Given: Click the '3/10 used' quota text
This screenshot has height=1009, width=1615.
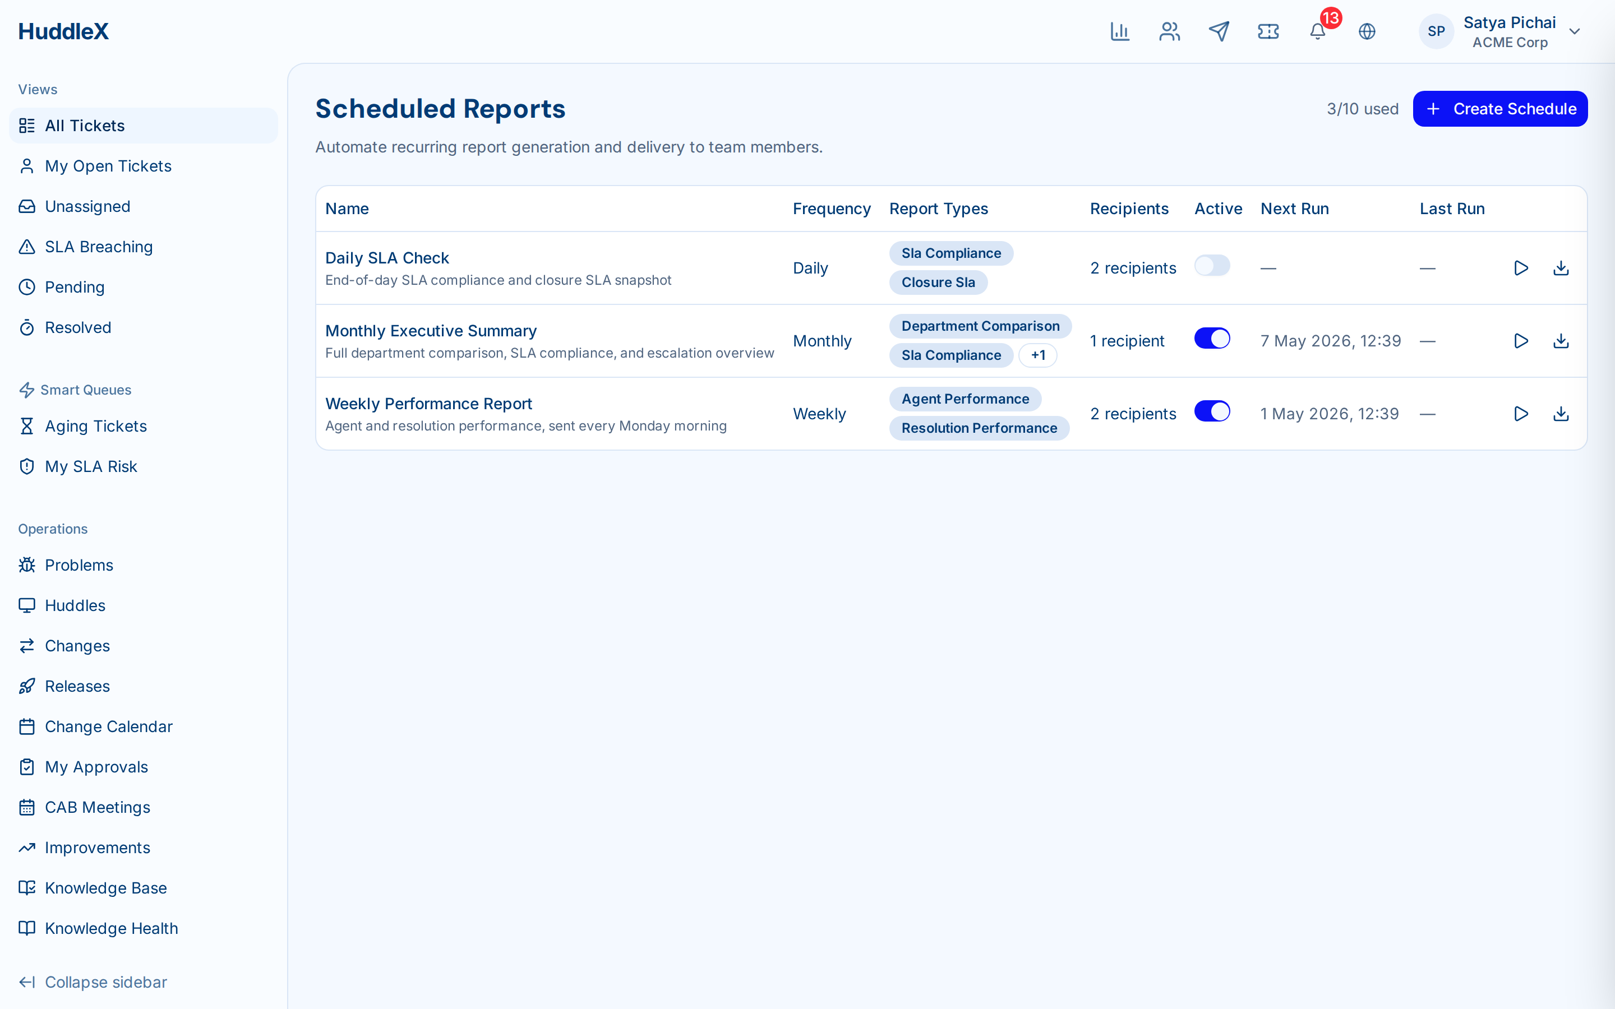Looking at the screenshot, I should 1362,109.
